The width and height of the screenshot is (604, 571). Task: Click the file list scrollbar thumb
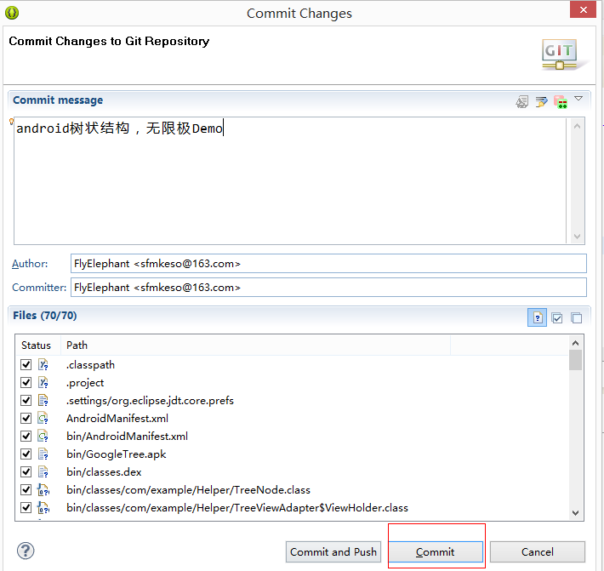pyautogui.click(x=575, y=359)
